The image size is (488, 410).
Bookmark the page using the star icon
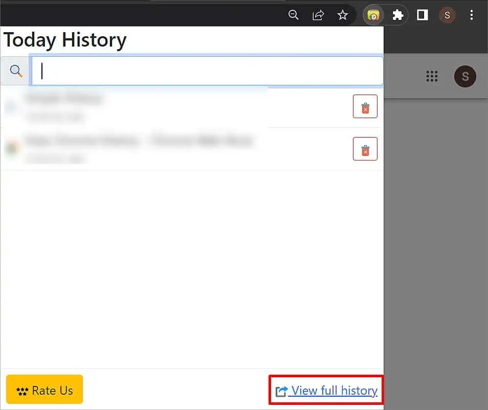tap(343, 15)
